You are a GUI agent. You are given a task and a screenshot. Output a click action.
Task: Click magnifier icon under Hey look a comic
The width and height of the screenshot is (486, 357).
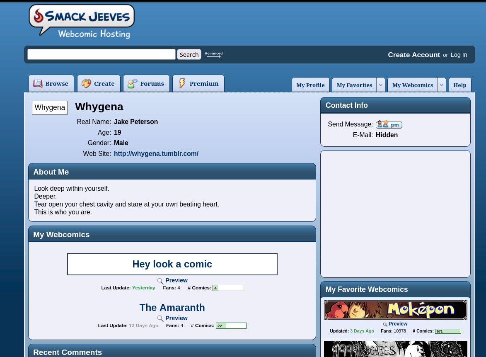[x=160, y=281]
